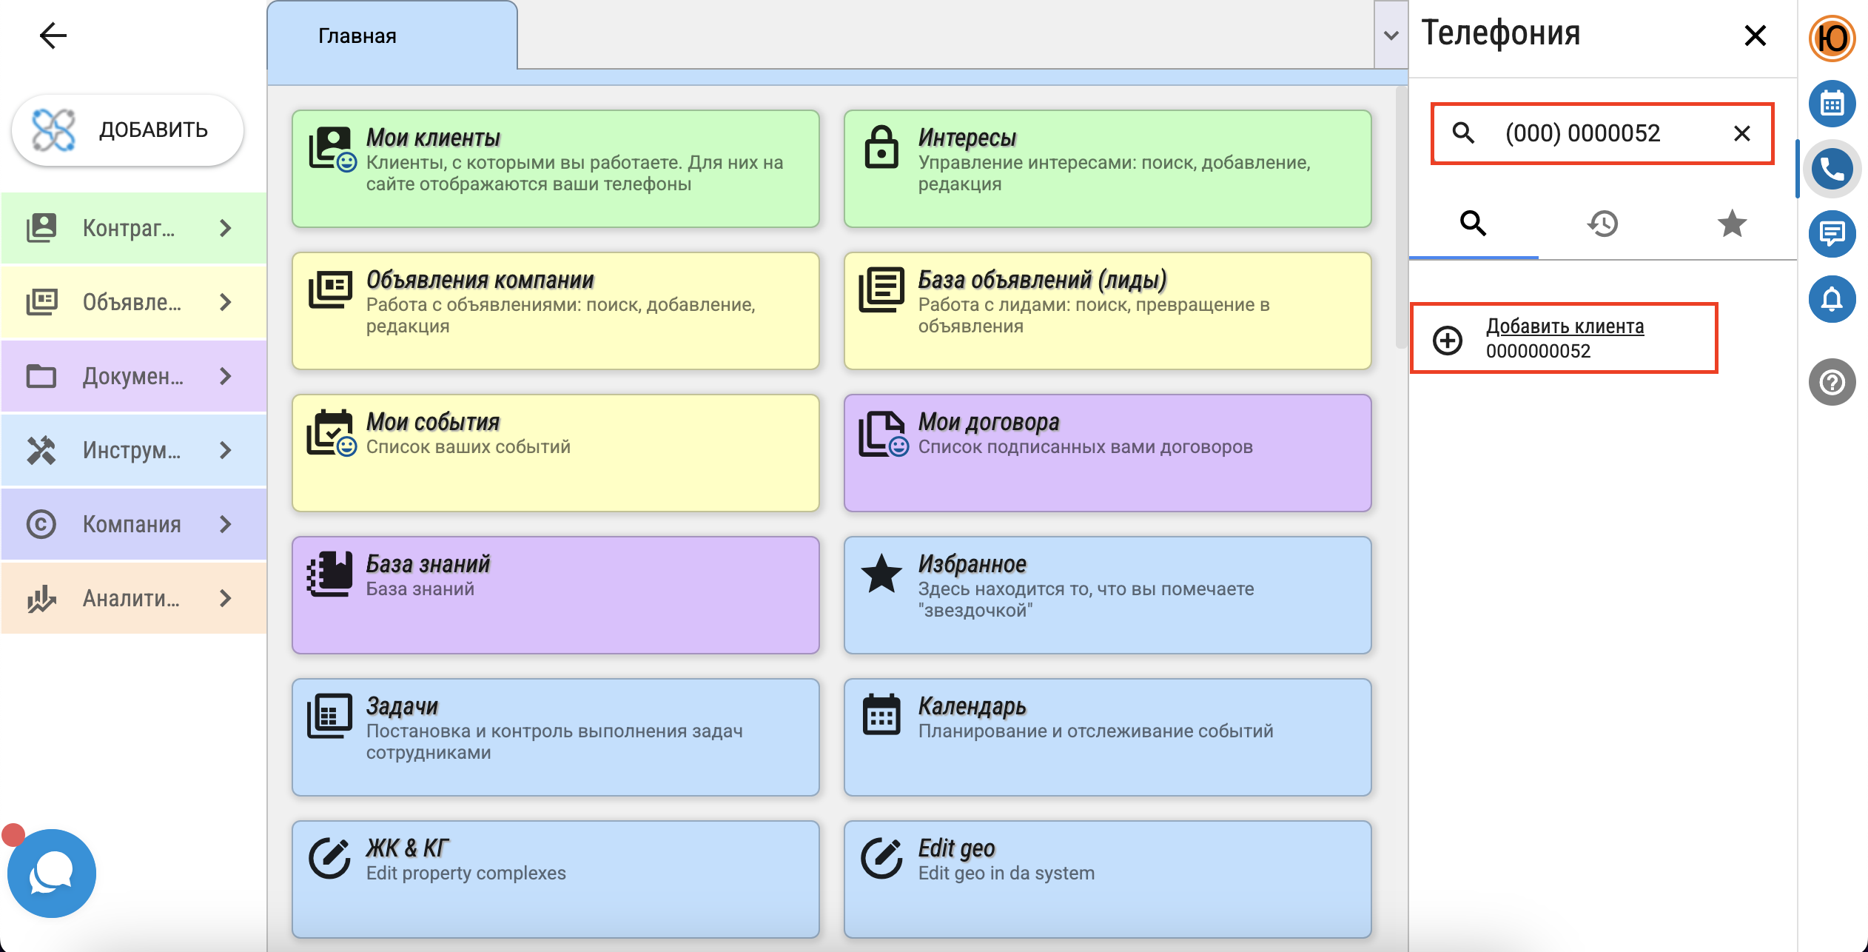Expand the Контрагенты chevron arrow
Image resolution: width=1868 pixels, height=952 pixels.
[226, 228]
